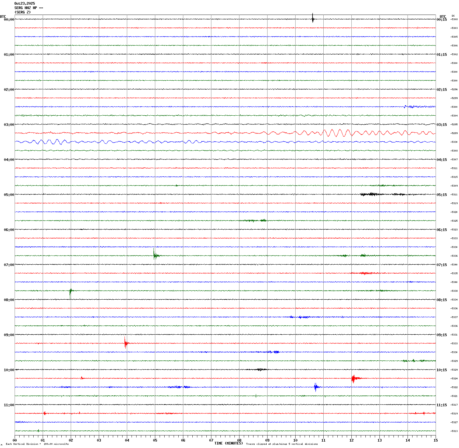Click the Oct23,2025 date label

(25, 4)
